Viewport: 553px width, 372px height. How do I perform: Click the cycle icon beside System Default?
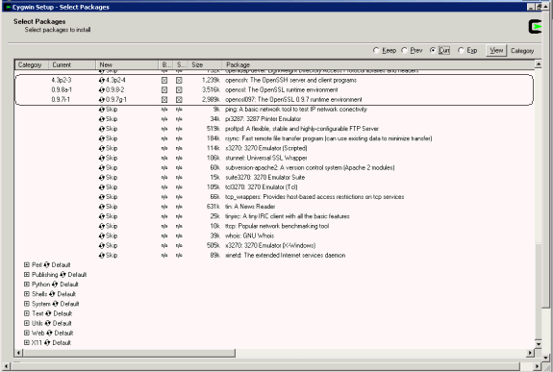point(55,304)
